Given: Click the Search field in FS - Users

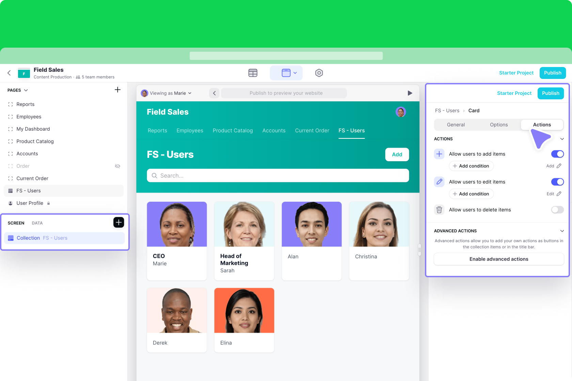Looking at the screenshot, I should 278,176.
